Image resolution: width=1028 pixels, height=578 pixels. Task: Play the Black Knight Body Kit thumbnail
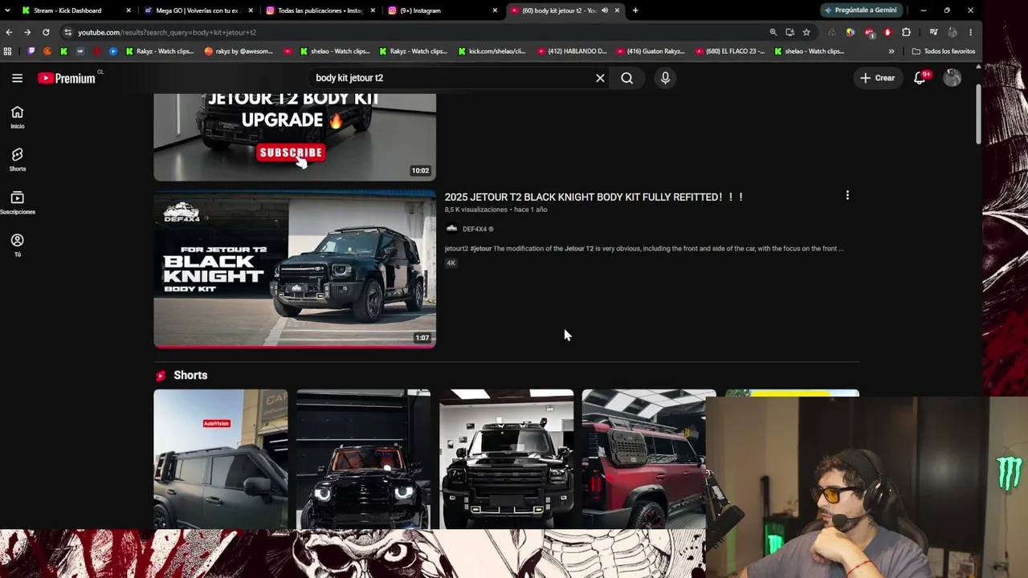(295, 269)
